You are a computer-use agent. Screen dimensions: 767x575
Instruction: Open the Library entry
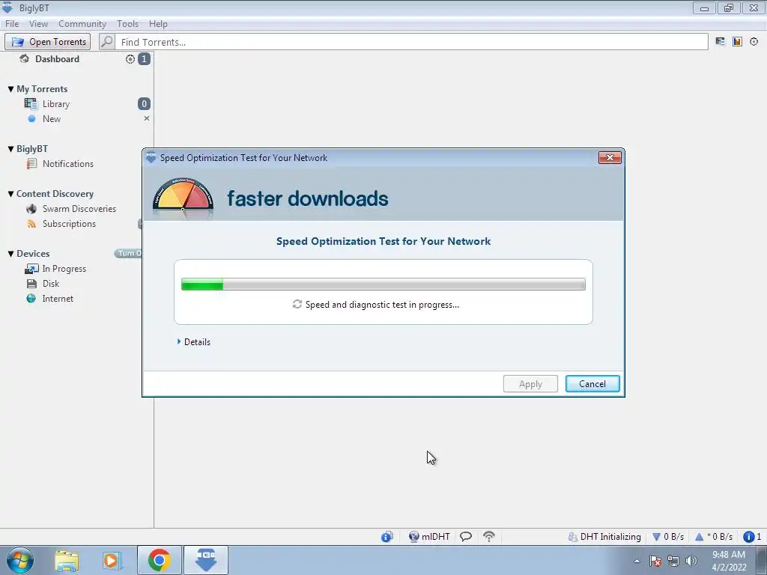[55, 103]
